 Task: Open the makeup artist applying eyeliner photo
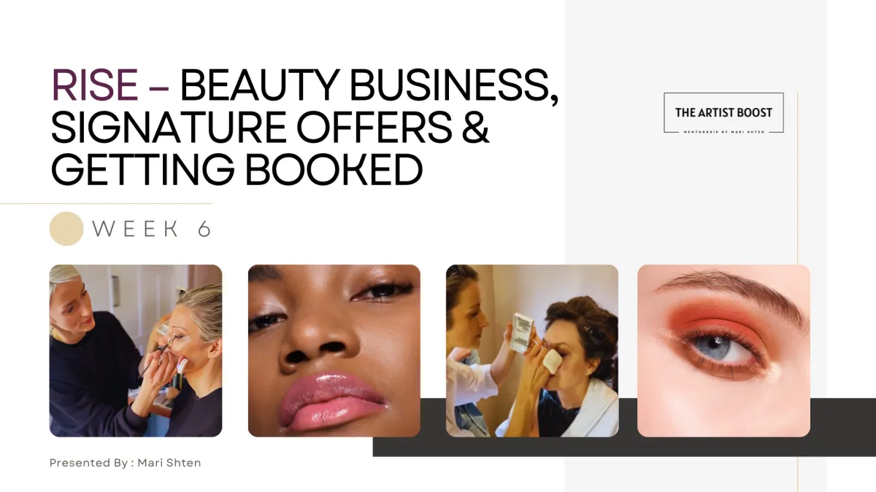[136, 351]
